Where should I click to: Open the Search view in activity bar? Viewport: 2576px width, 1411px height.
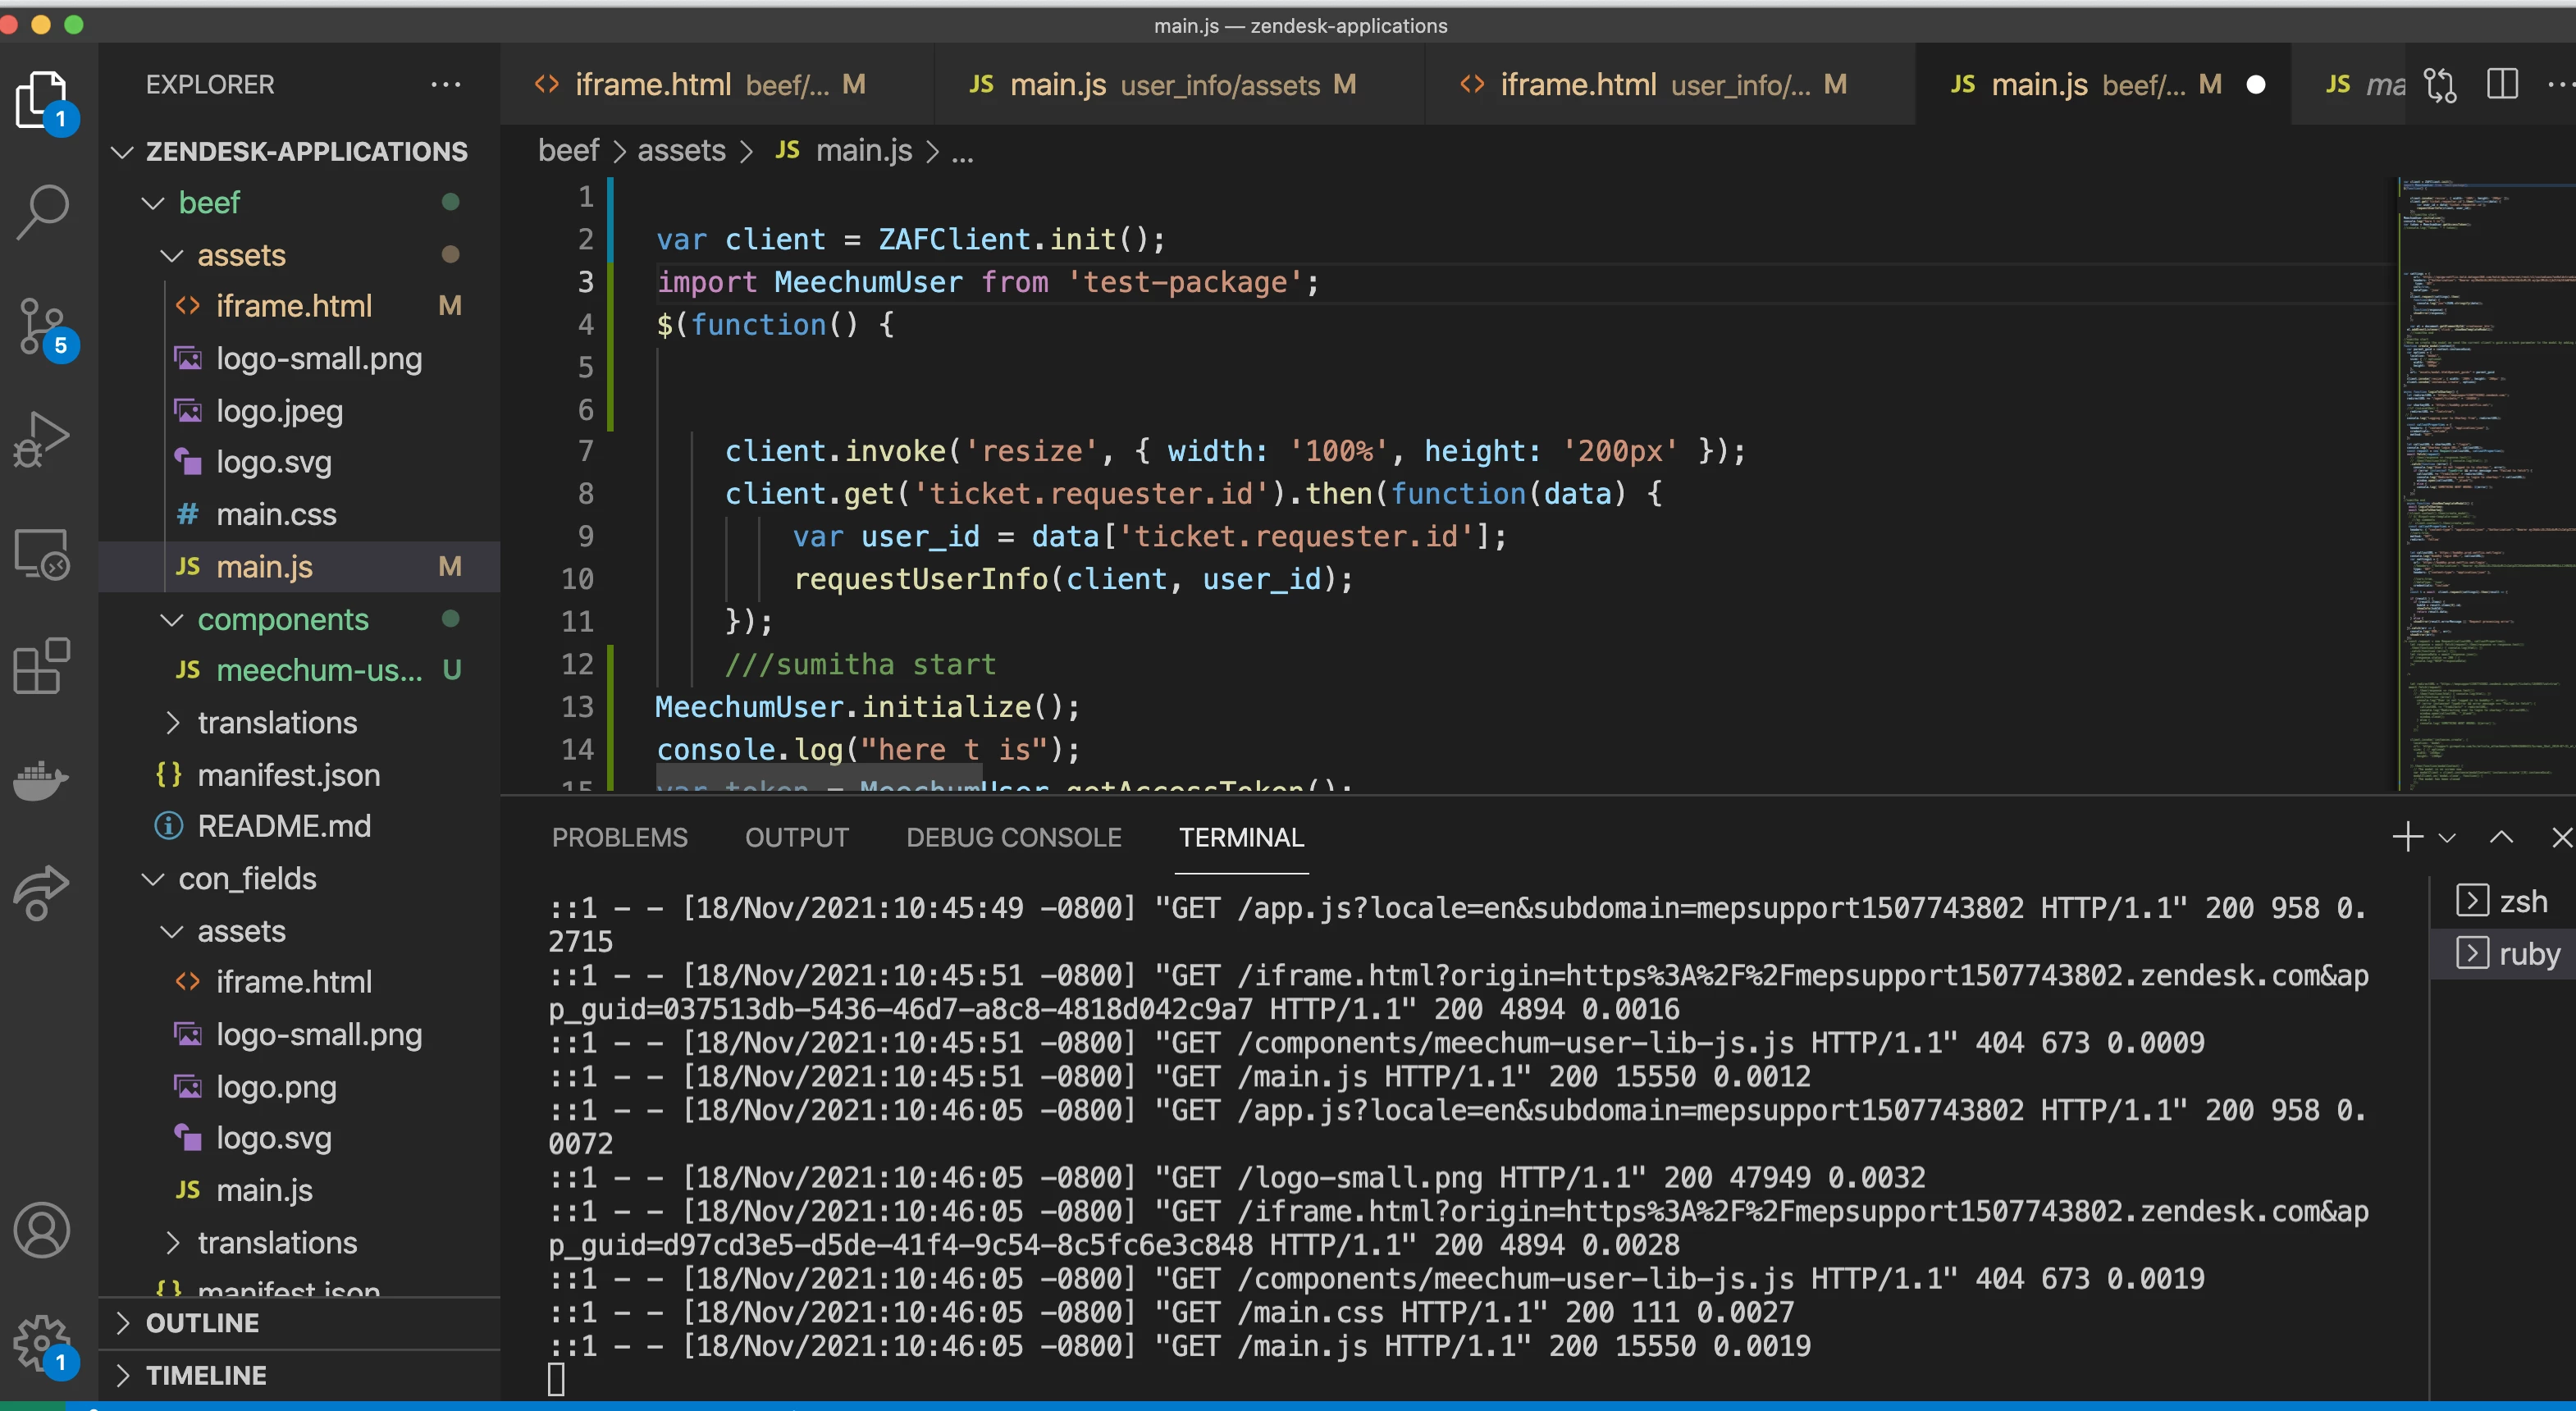42,210
